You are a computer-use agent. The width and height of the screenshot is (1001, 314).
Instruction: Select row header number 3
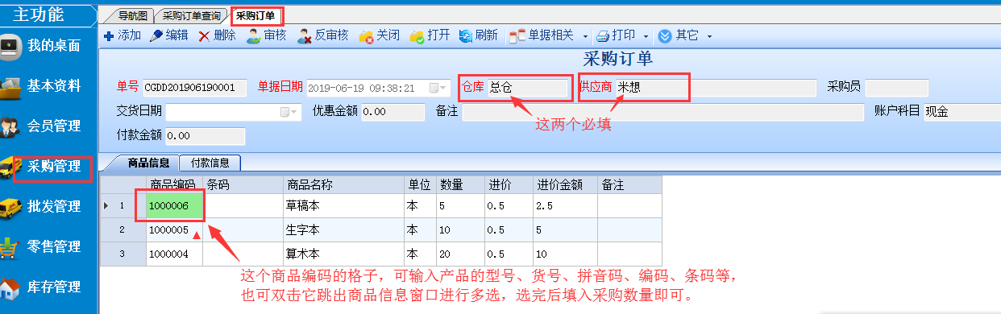123,254
